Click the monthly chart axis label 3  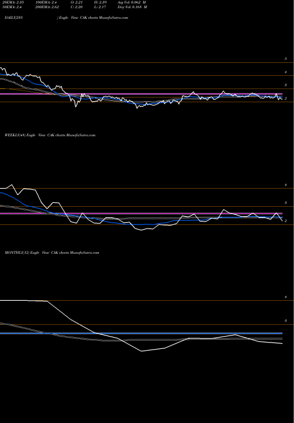pyautogui.click(x=285, y=321)
